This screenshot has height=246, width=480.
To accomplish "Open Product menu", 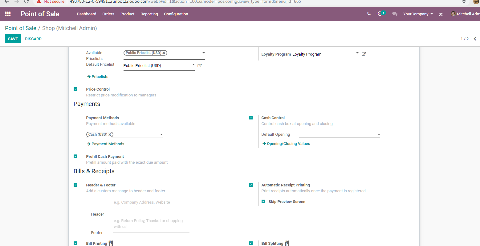I will tap(128, 14).
